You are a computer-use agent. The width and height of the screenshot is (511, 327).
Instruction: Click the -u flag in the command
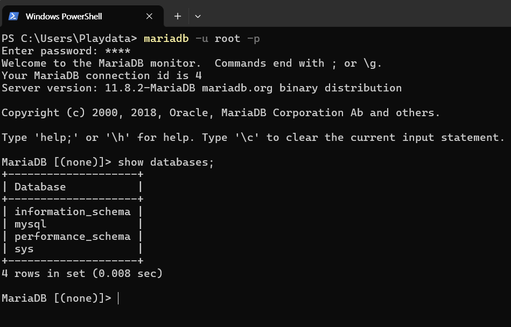tap(201, 38)
